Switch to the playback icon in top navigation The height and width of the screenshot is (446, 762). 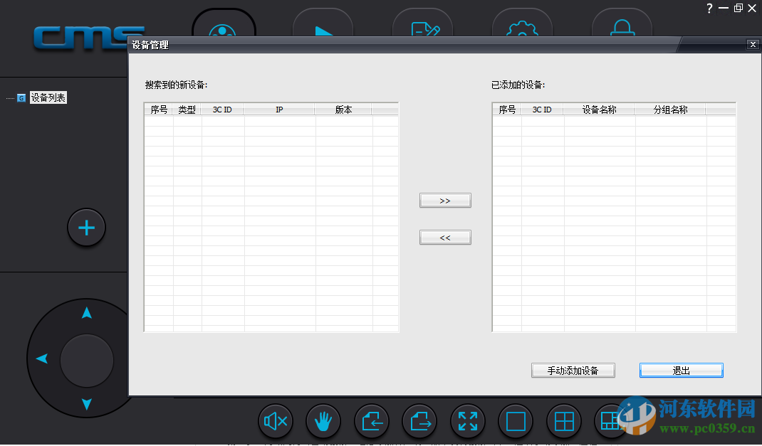tap(323, 28)
